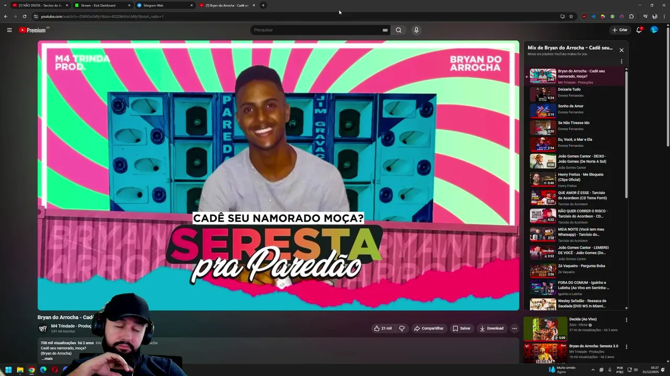Open Google Chrome from the taskbar
The height and width of the screenshot is (376, 670).
click(31, 370)
